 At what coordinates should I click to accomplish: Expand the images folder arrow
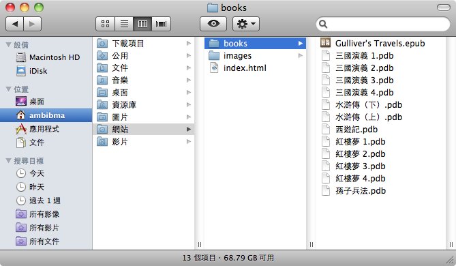tap(301, 55)
